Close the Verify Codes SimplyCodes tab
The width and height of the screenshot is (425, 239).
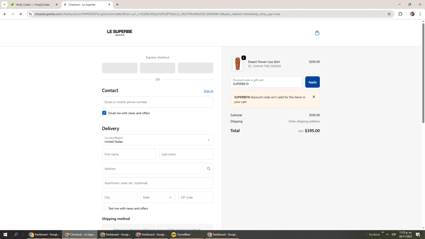coord(56,5)
